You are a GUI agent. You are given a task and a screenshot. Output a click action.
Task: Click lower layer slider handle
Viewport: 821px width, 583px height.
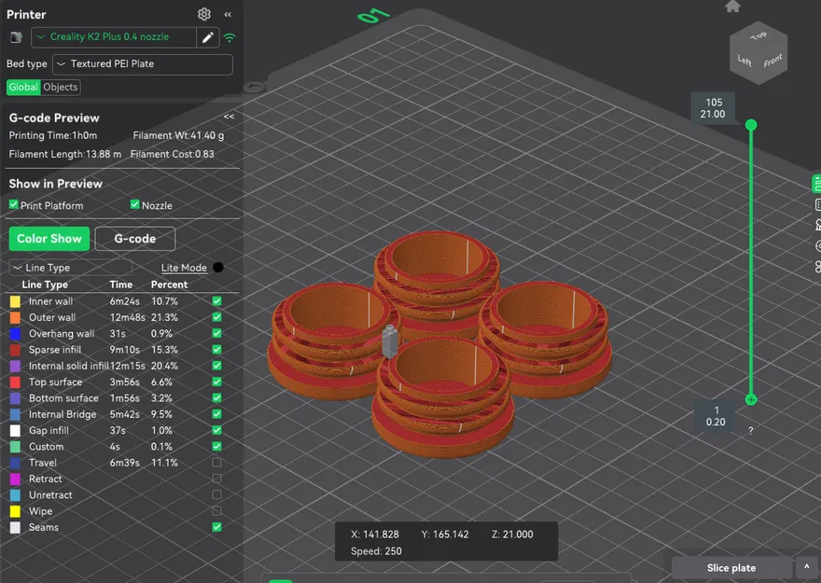point(751,399)
